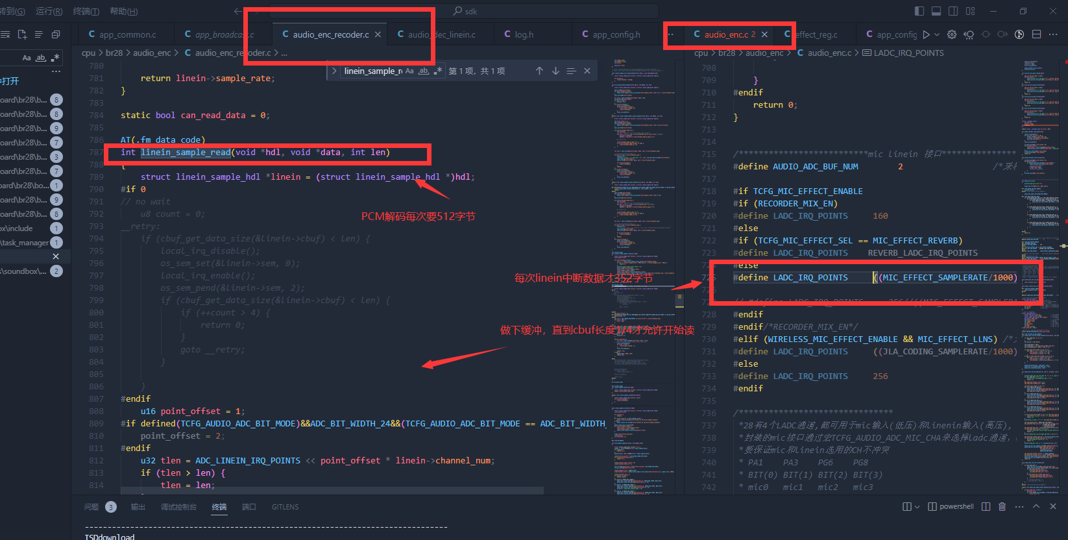Switch to the 输出 panel tab
The width and height of the screenshot is (1068, 540).
(138, 507)
